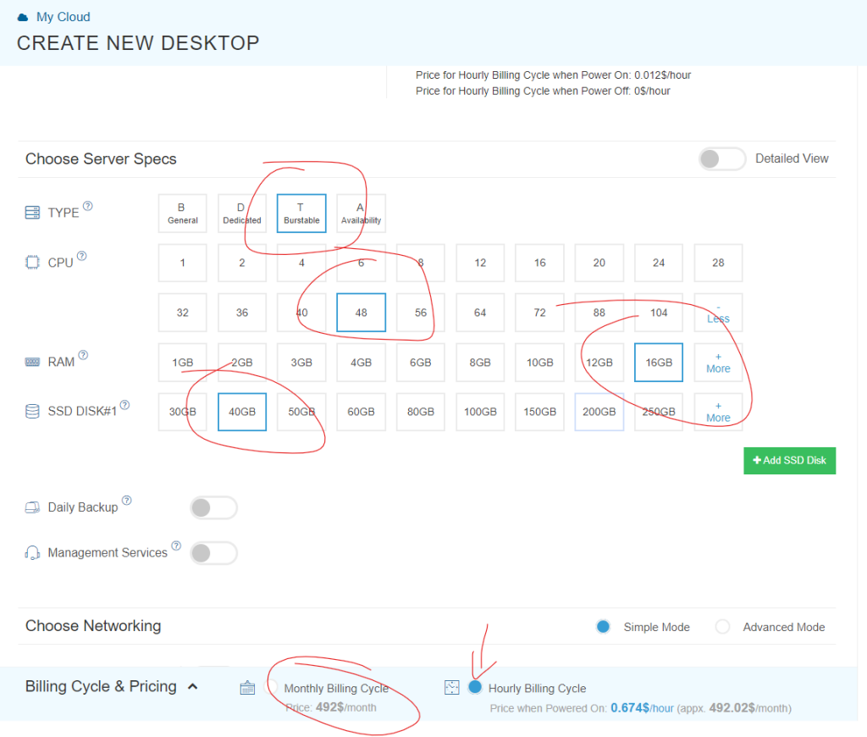Show more SSD disk size options
867x737 pixels.
pos(718,412)
